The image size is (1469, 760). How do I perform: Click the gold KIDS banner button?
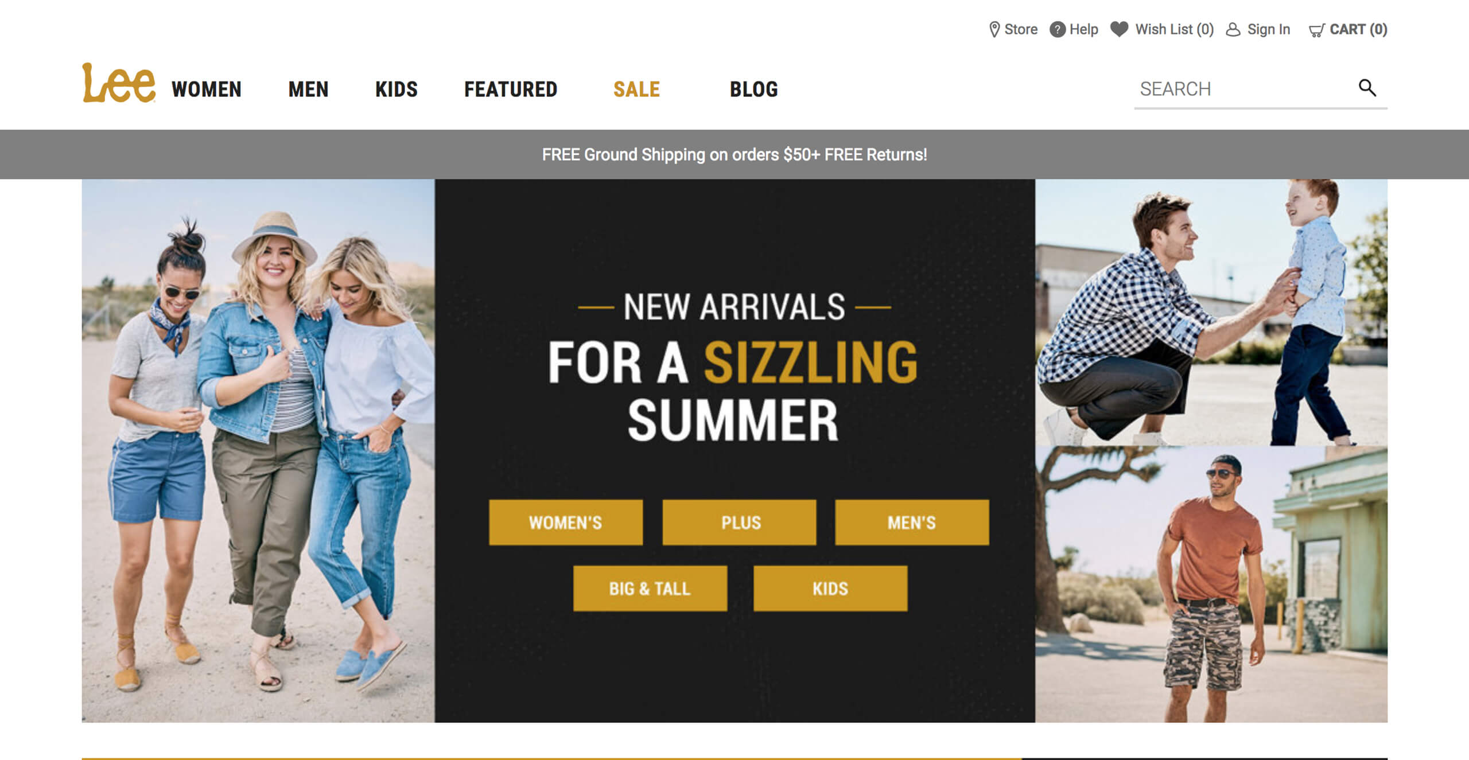tap(830, 588)
